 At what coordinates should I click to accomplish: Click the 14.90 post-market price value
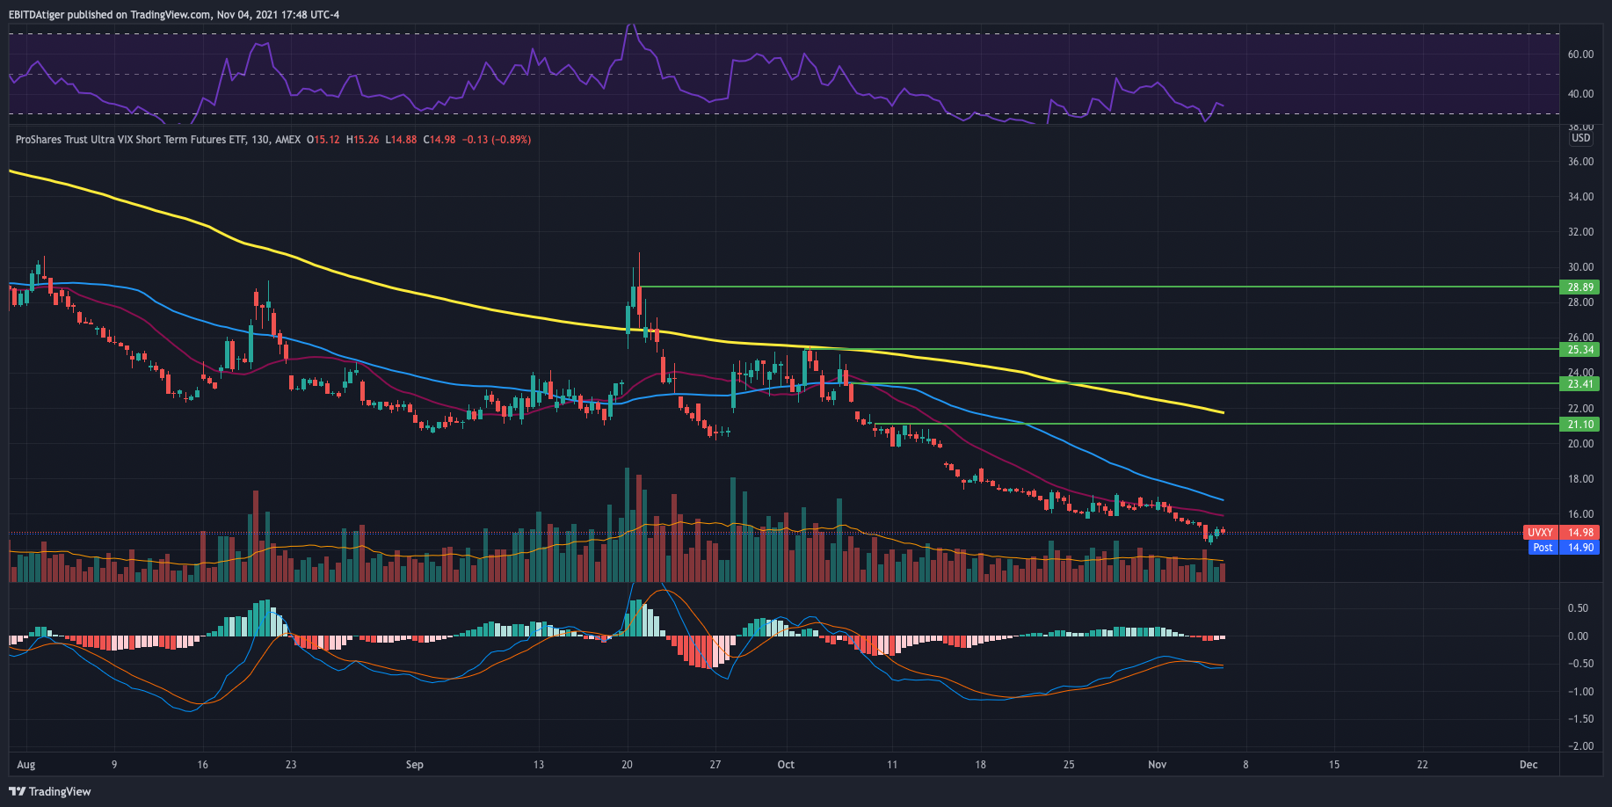click(1580, 548)
